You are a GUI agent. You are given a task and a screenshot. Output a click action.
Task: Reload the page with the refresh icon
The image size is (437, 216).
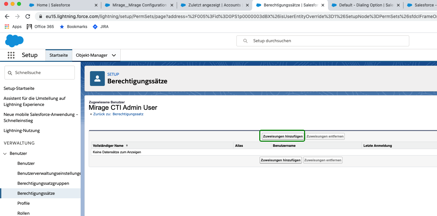[x=28, y=16]
